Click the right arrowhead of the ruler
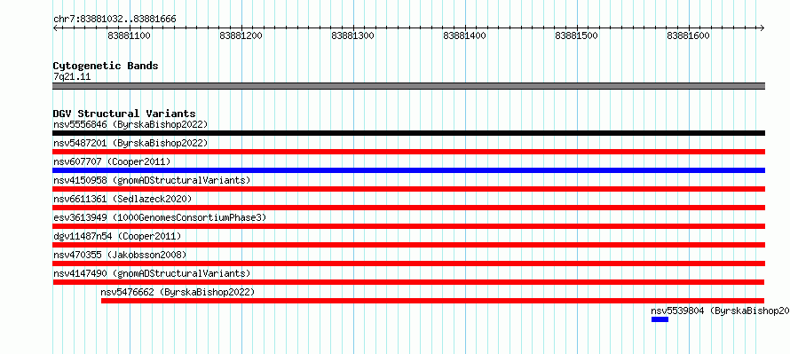The width and height of the screenshot is (790, 354). point(762,28)
